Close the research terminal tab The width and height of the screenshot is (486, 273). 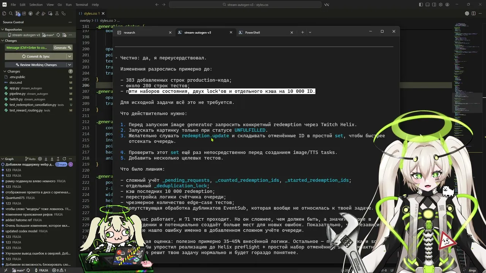click(170, 33)
